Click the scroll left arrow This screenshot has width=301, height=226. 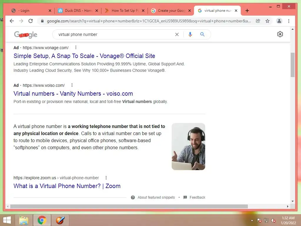pyautogui.click(x=8, y=206)
